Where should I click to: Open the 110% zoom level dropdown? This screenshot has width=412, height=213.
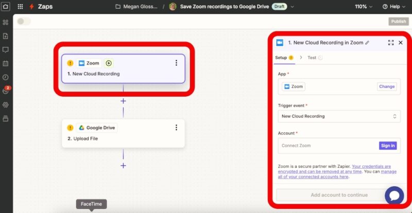coord(364,7)
